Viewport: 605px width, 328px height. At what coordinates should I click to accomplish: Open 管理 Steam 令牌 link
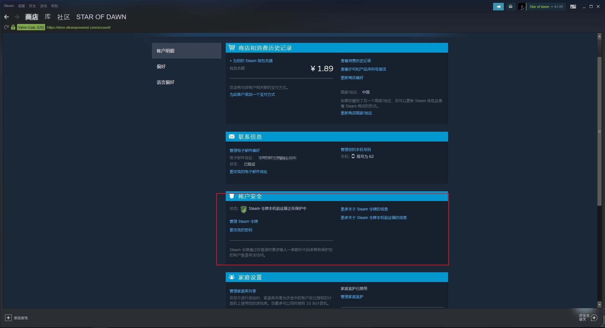coord(244,222)
